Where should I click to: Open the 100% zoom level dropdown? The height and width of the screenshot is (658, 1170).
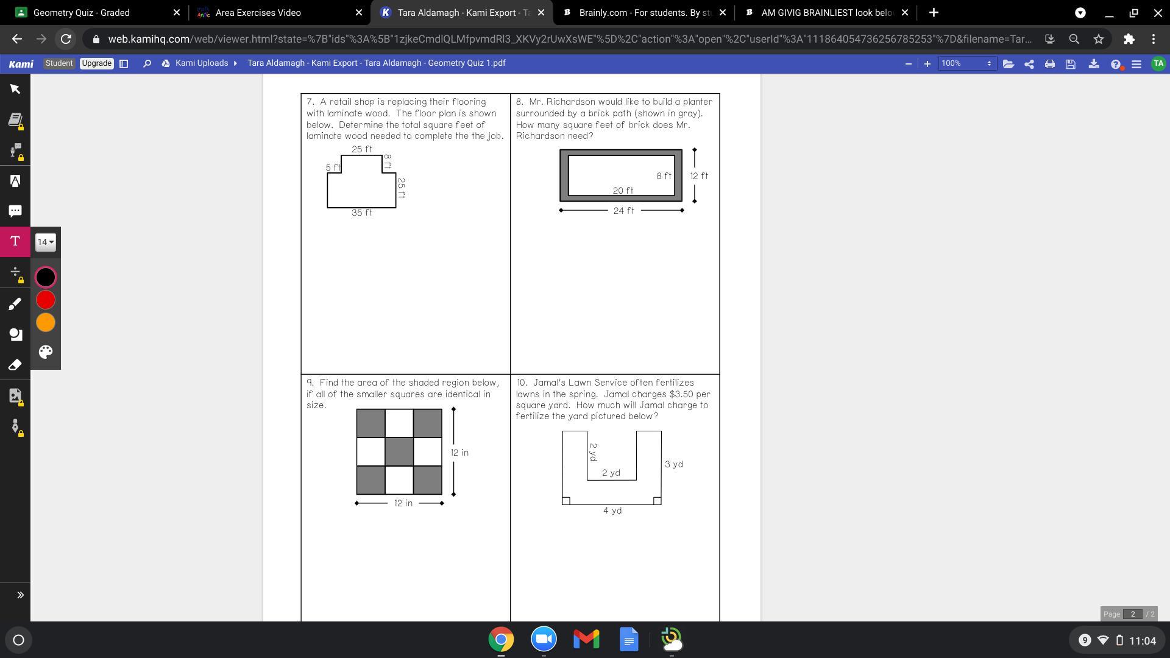click(966, 63)
